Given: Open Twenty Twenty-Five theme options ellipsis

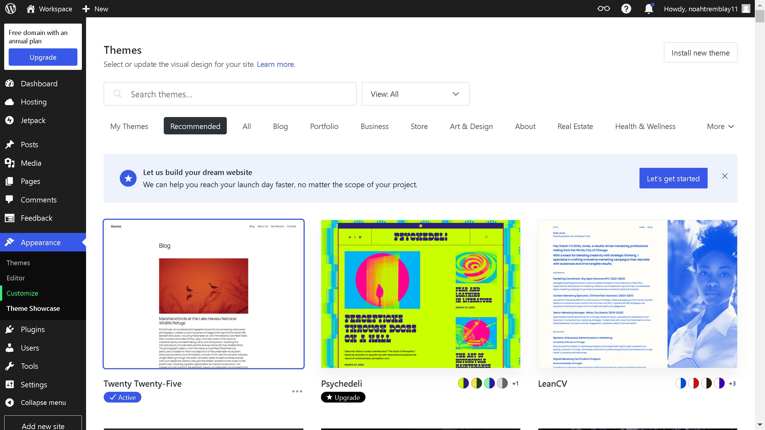Looking at the screenshot, I should click(297, 391).
